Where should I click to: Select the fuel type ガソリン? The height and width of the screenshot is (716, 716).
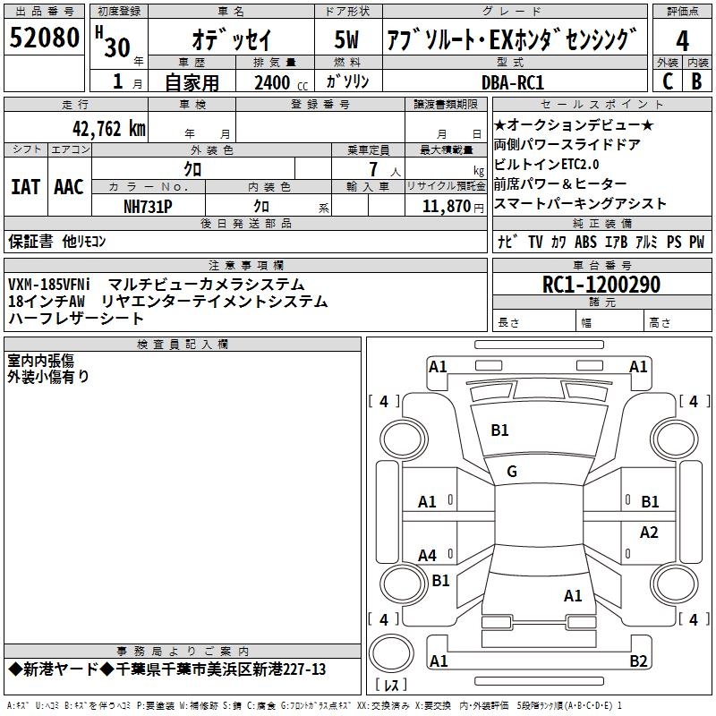click(x=347, y=81)
